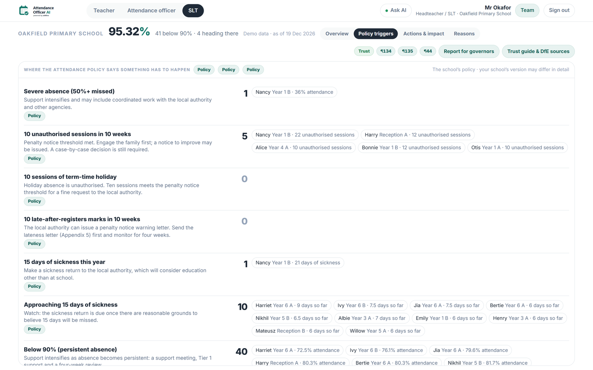593x370 pixels.
Task: Open Willow Year 5 A sickness chip
Action: coord(385,331)
